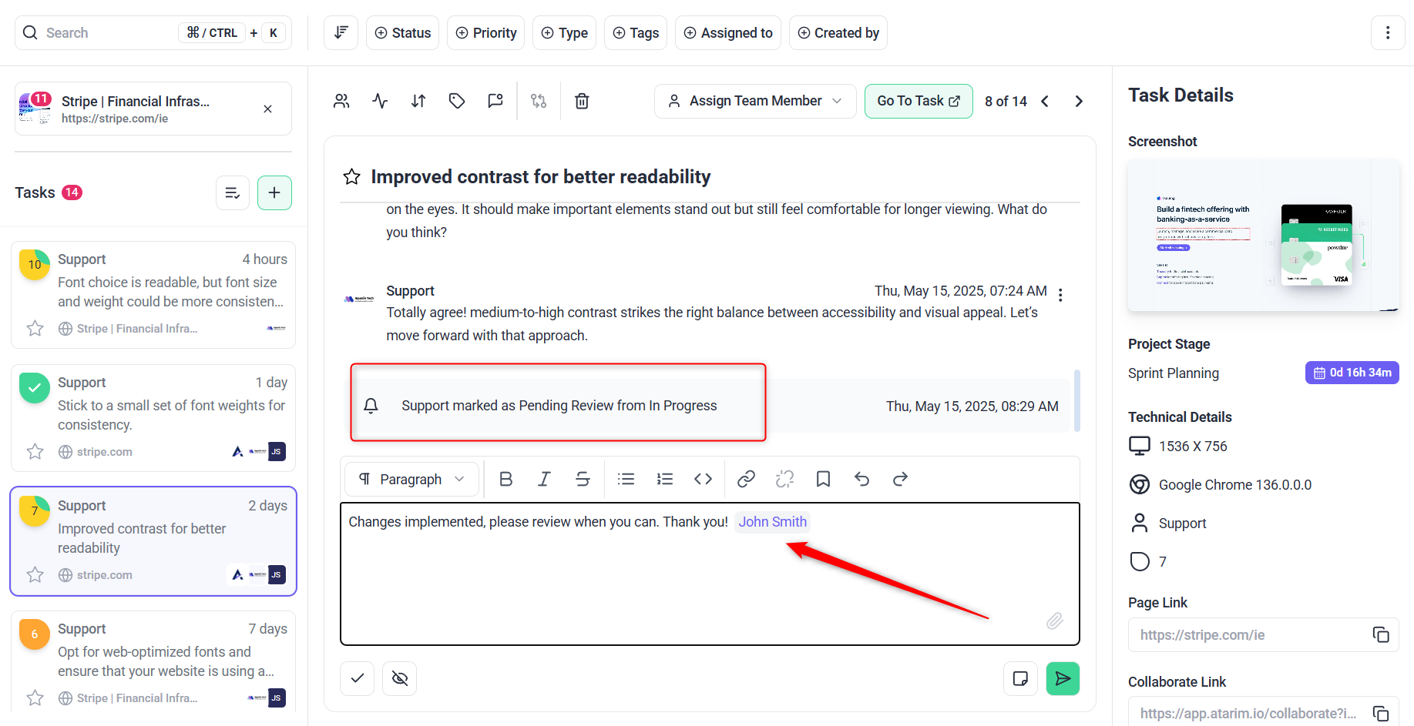Image resolution: width=1414 pixels, height=726 pixels.
Task: Add a new task with plus button
Action: 274,192
